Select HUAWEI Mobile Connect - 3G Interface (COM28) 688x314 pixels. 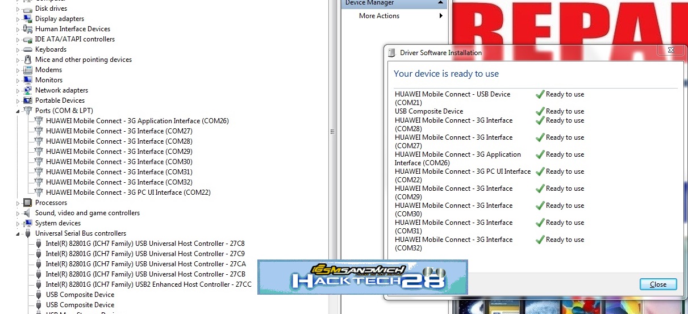coord(119,141)
